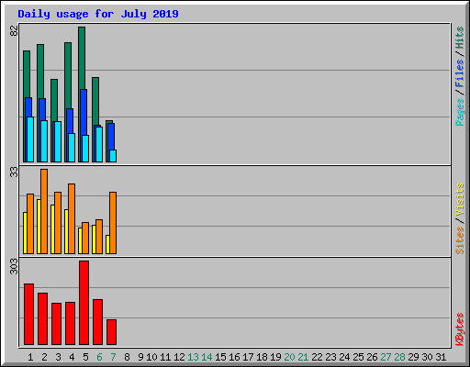Click the cyan pages bar for day 7
Viewport: 470px width, 367px height.
pos(113,156)
